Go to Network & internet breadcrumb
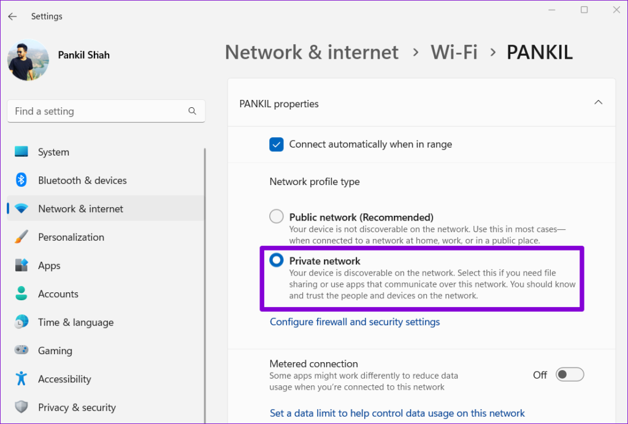This screenshot has width=628, height=424. click(x=312, y=52)
